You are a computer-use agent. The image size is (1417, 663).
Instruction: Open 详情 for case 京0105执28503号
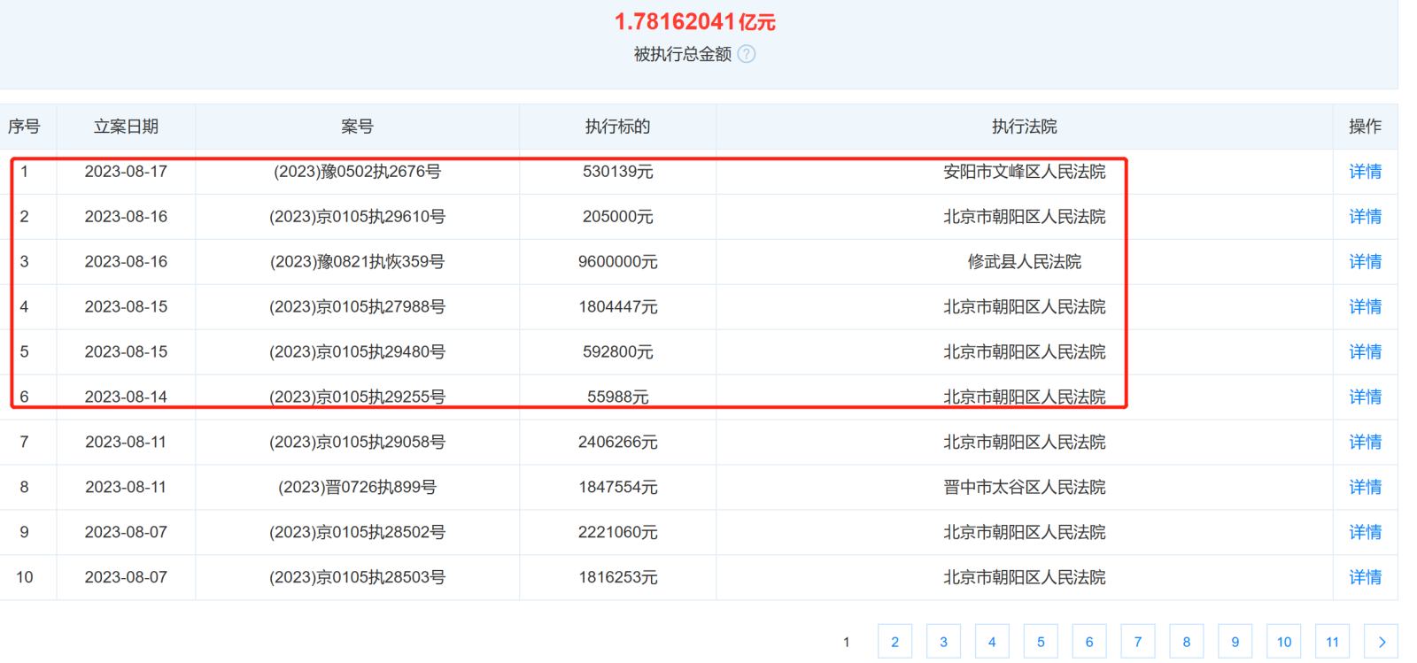coord(1365,577)
